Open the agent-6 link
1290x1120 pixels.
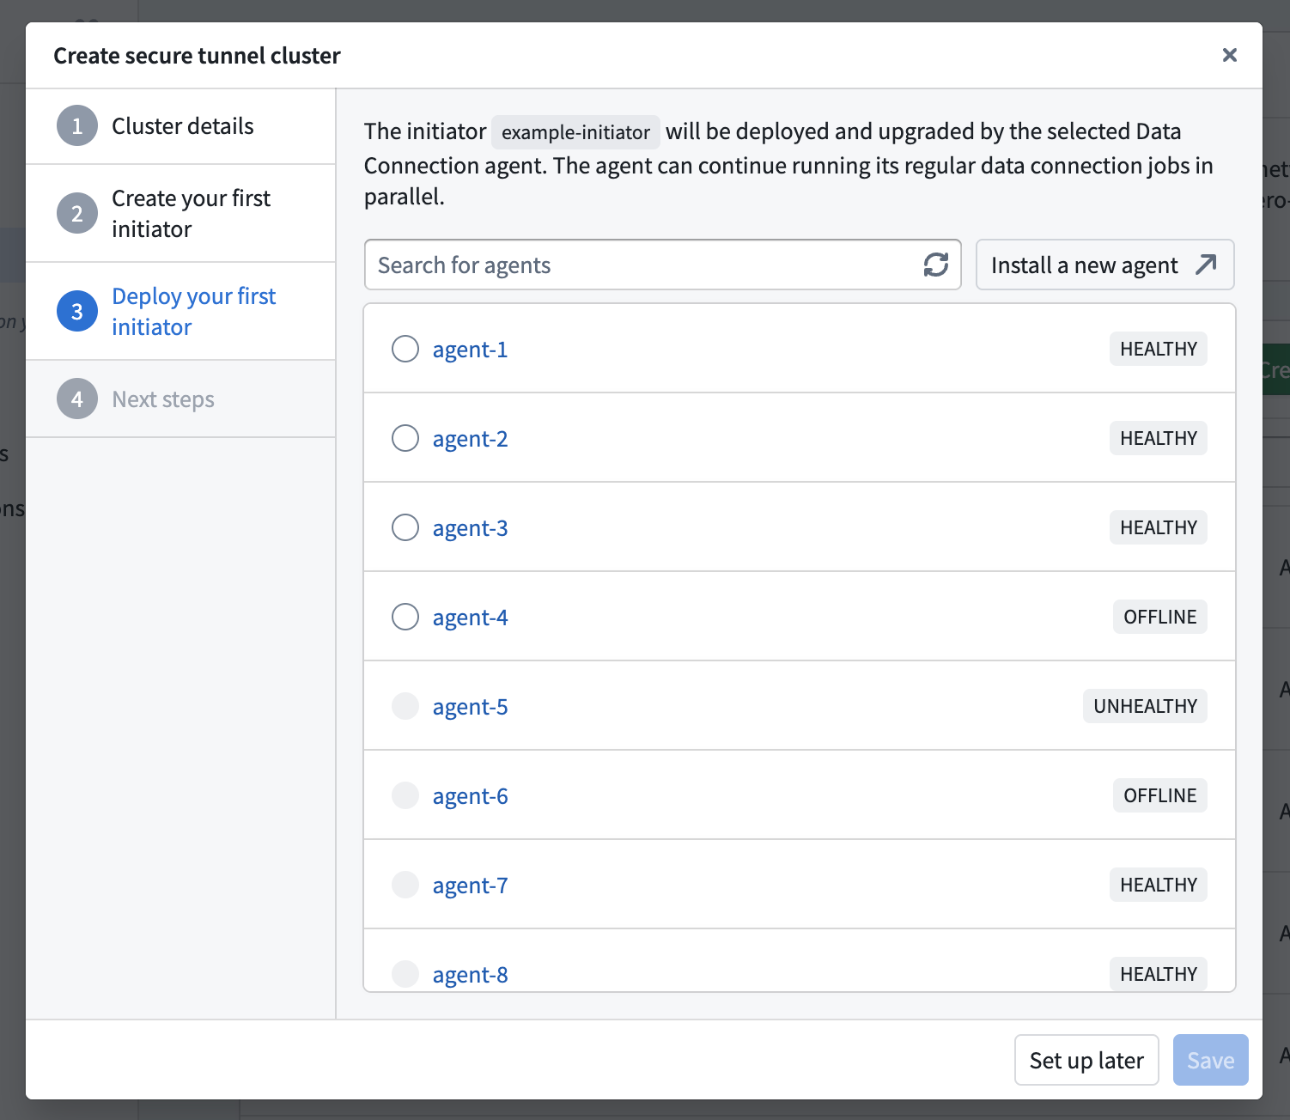coord(470,796)
